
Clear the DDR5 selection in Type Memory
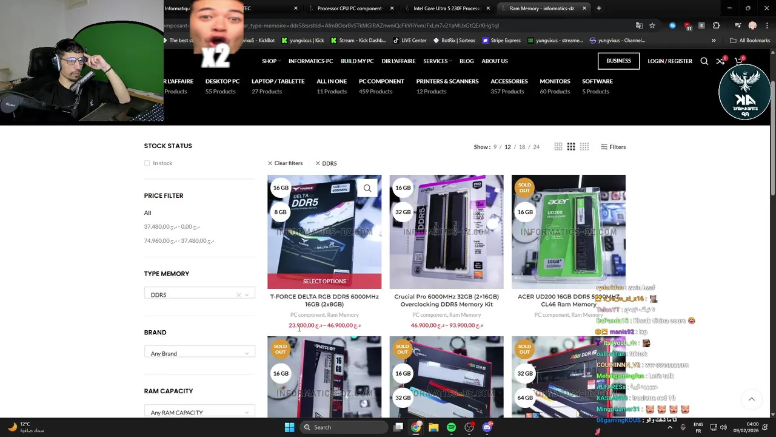point(238,295)
